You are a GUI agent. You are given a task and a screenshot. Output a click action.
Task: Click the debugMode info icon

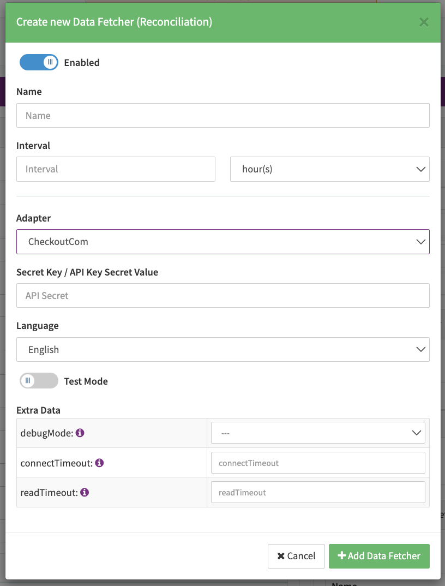click(80, 433)
